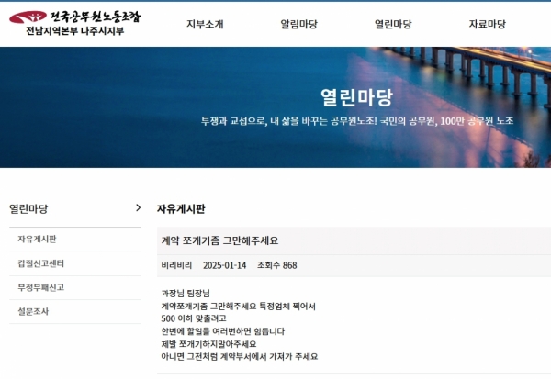Open the 자료마당 menu
Screen dimensions: 551x379
point(487,25)
